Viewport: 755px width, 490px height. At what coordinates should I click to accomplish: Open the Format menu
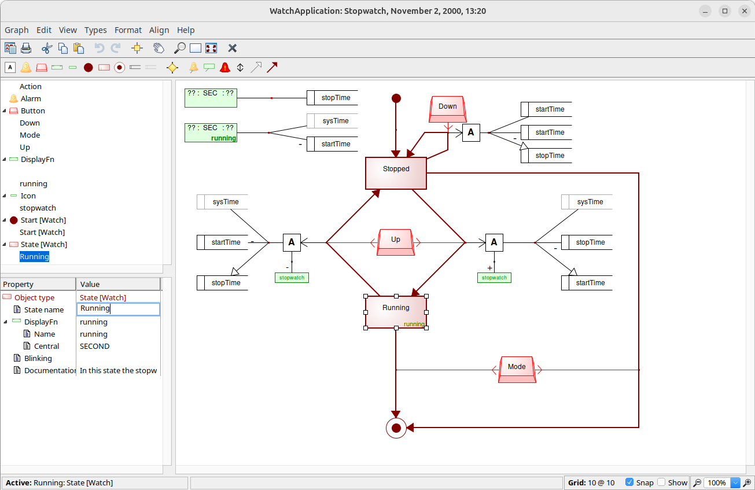128,30
